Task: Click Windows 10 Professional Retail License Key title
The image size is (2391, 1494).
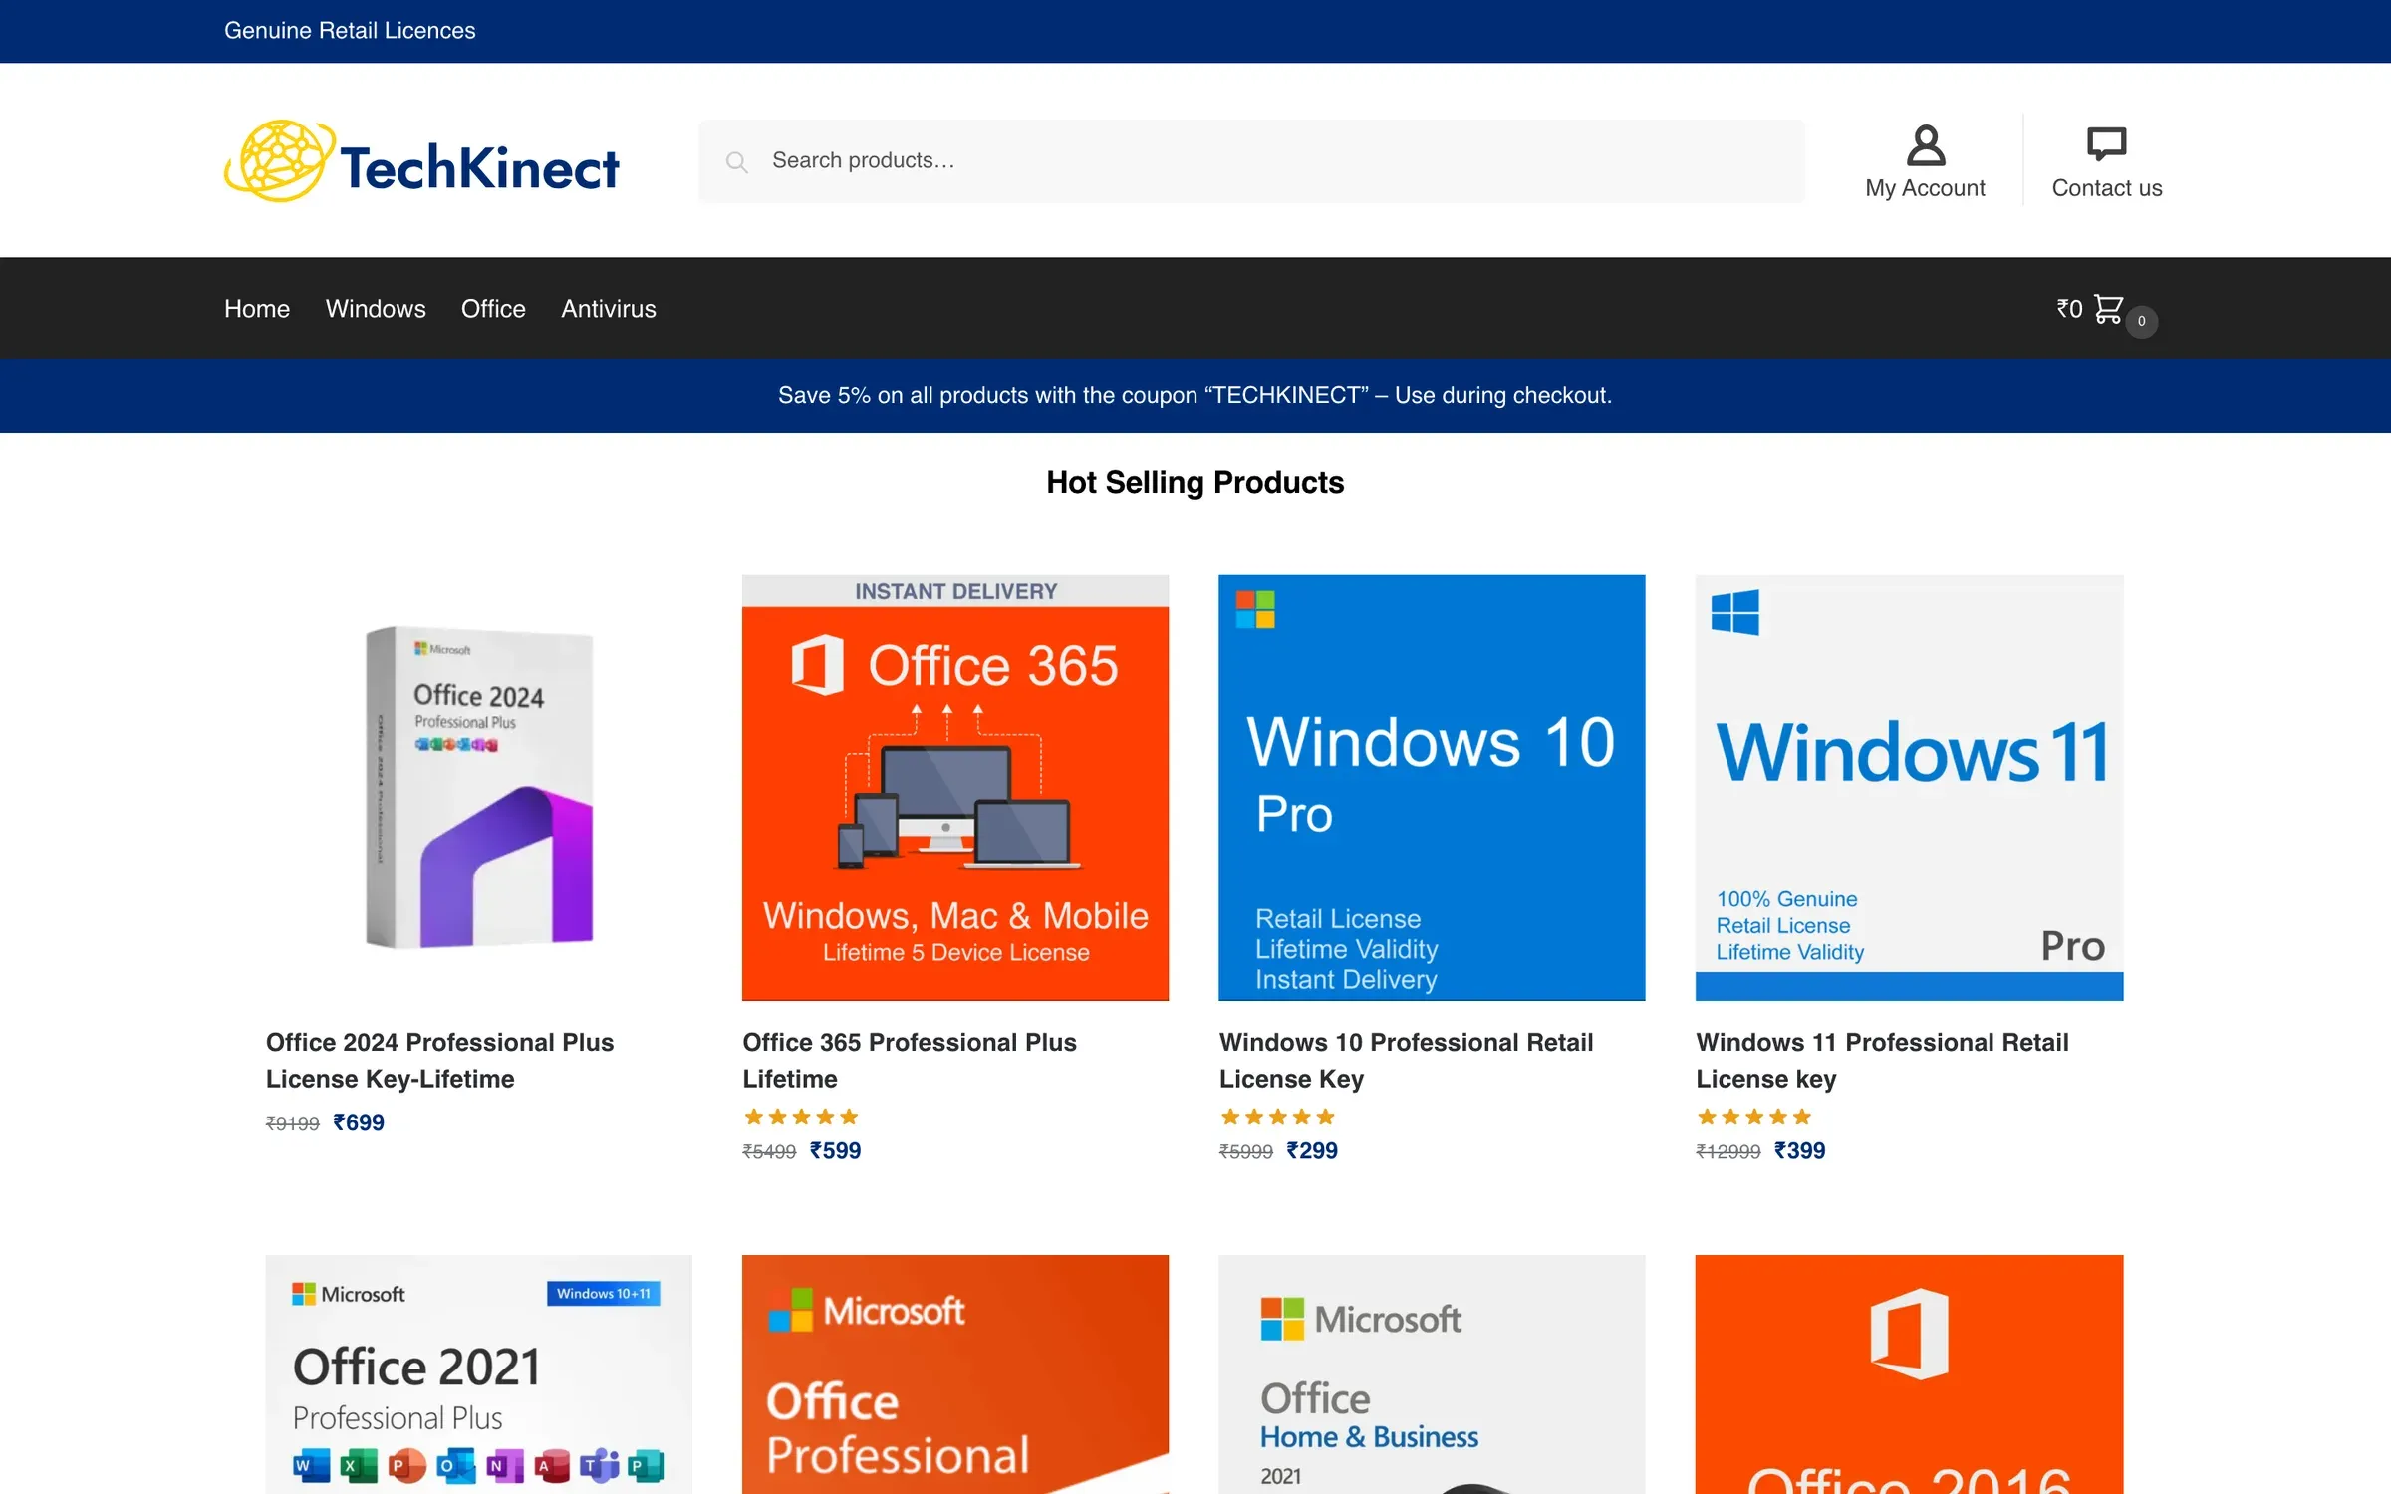Action: pos(1406,1060)
